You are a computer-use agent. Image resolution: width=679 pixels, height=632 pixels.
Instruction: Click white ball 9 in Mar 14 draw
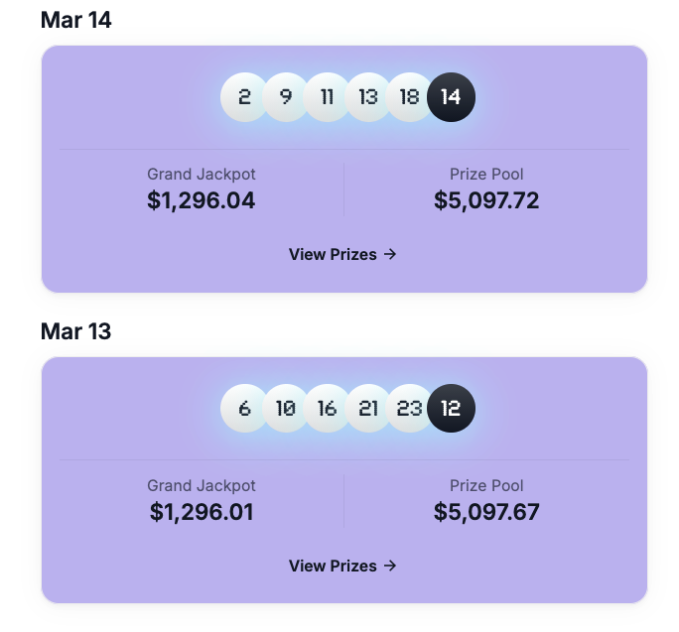tap(286, 97)
